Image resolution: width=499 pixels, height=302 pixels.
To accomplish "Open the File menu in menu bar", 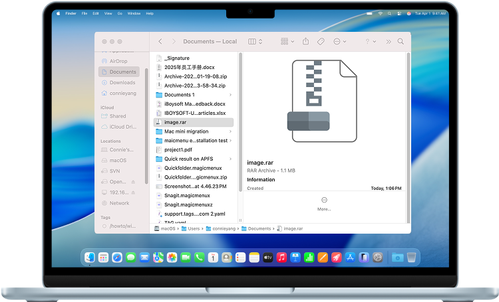I will 84,13.
